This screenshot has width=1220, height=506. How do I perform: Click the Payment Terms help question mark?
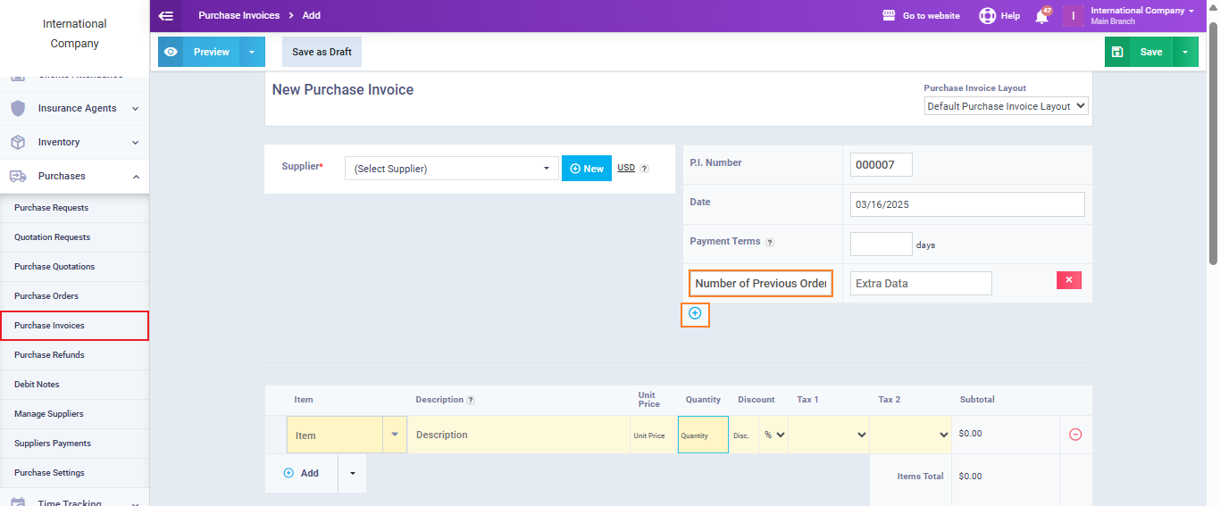[x=770, y=243]
